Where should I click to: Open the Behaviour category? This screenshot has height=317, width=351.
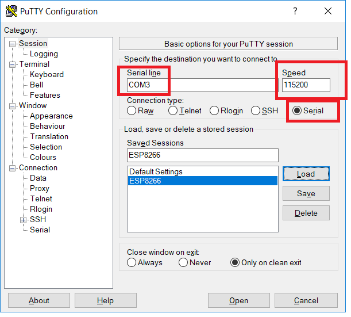pyautogui.click(x=48, y=127)
